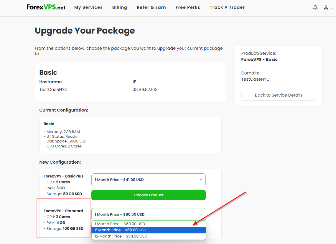336x244 pixels.
Task: Open the Billing menu
Action: [x=120, y=7]
